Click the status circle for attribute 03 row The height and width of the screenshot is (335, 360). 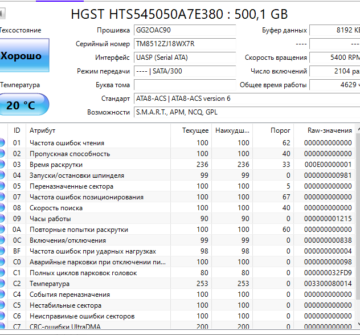pyautogui.click(x=2, y=165)
